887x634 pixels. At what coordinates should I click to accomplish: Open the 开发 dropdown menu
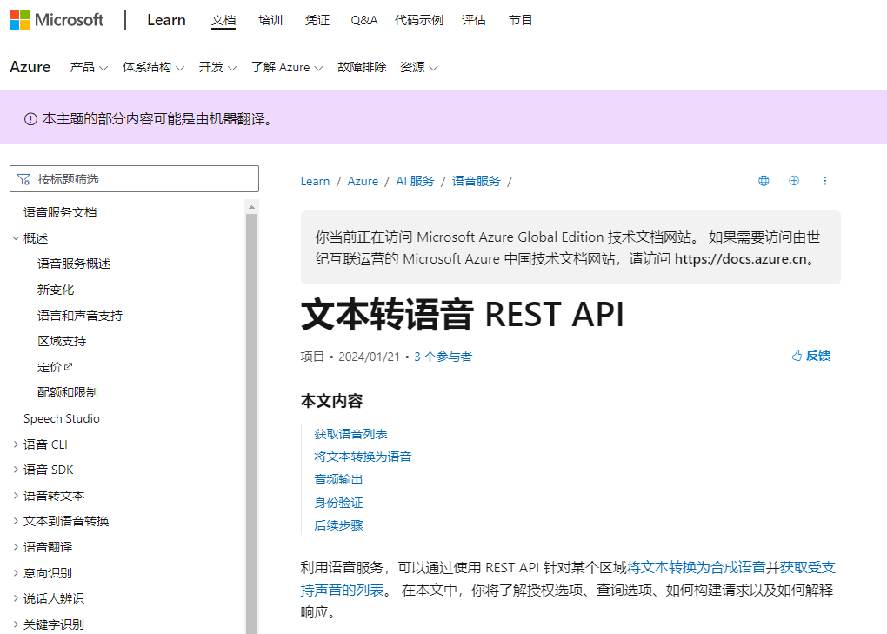click(x=217, y=67)
